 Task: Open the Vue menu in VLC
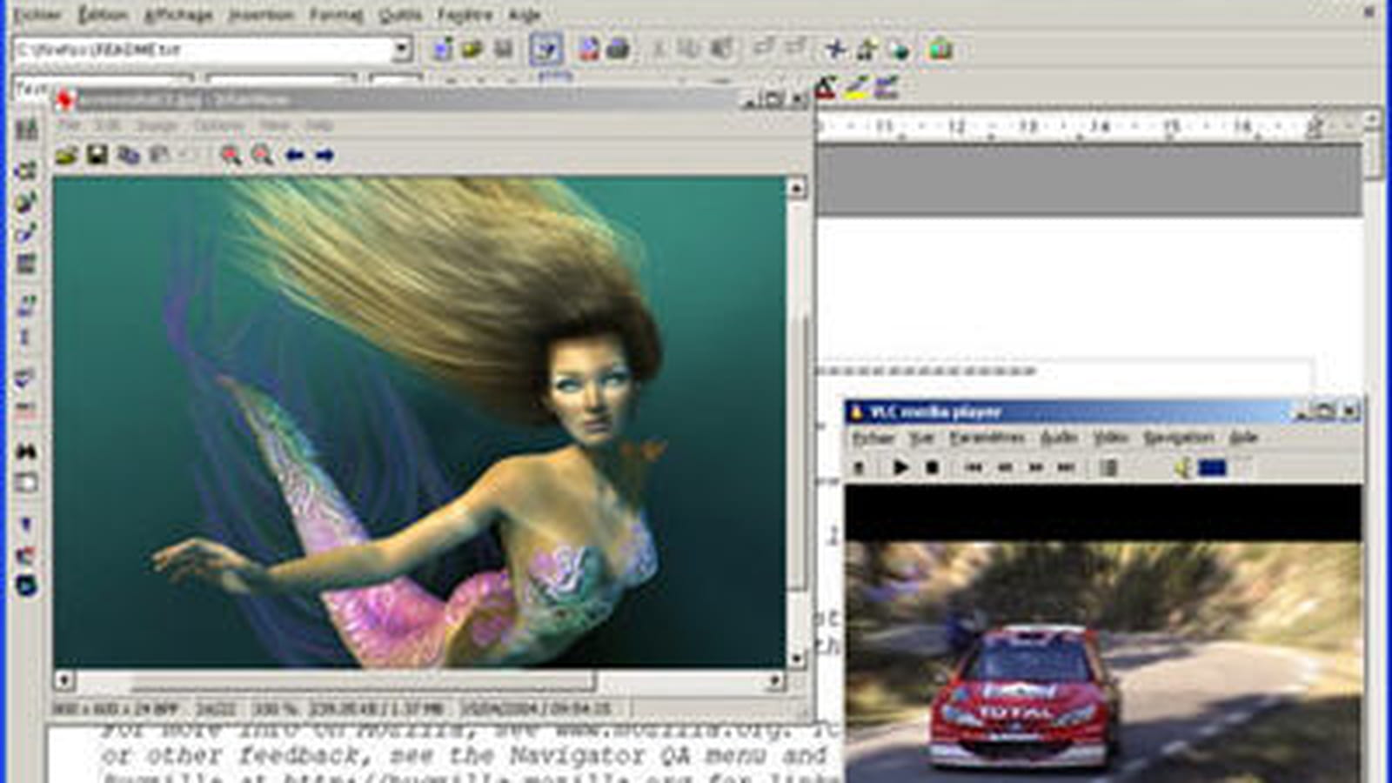tap(921, 438)
